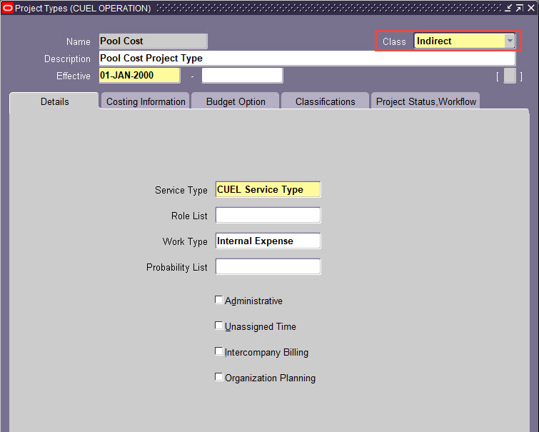
Task: Click the Effective start date field
Action: coord(139,75)
